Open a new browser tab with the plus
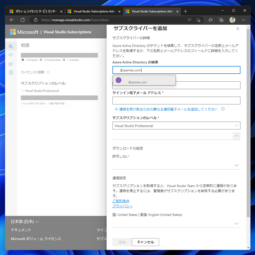Image resolution: width=255 pixels, height=255 pixels. 185,12
